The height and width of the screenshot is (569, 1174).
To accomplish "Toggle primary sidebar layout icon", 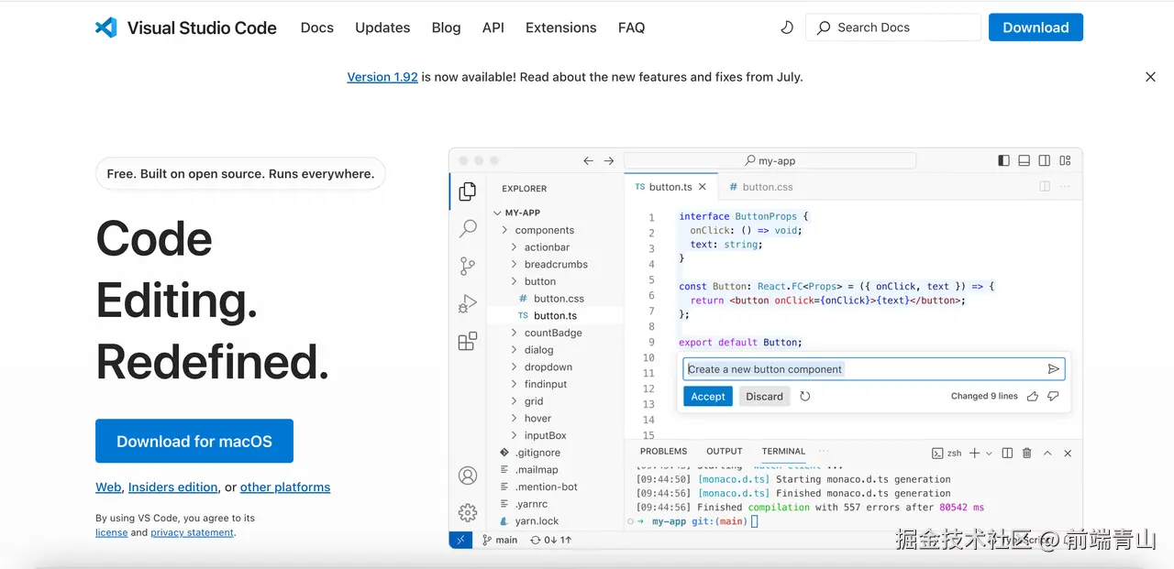I will coord(1003,160).
